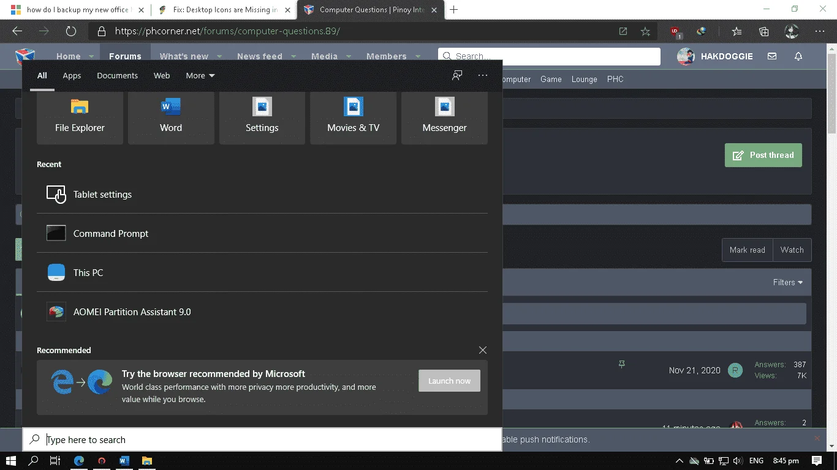
Task: Expand the Members nav dropdown arrow
Action: coord(417,56)
